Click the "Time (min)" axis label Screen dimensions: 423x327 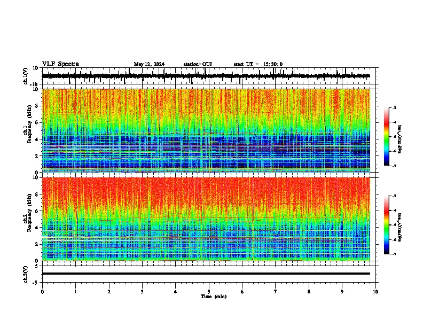[x=214, y=297]
